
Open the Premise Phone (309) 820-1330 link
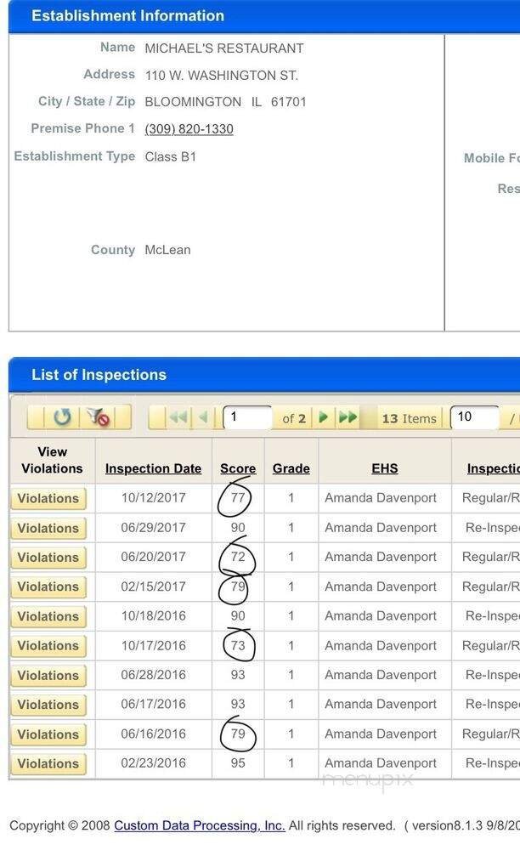(189, 129)
